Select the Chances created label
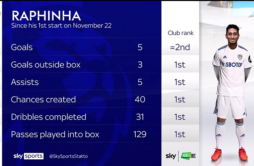Screen dimensions: 254x166 tap(43, 99)
